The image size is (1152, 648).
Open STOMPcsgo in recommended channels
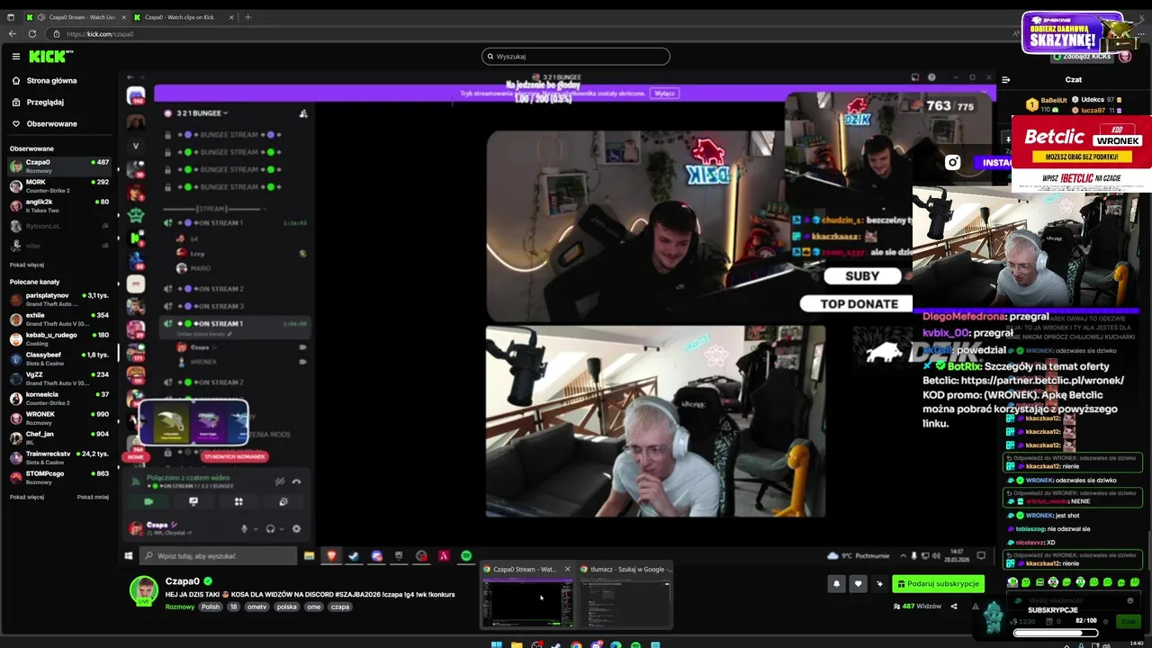tap(58, 477)
